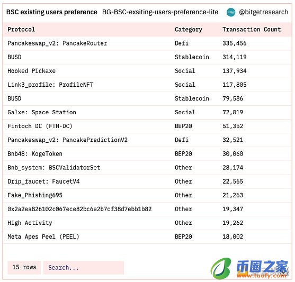Select address 0x2a2ea826102c067ece82bc6e2b7cf38d7ebb1b82

tap(79, 209)
